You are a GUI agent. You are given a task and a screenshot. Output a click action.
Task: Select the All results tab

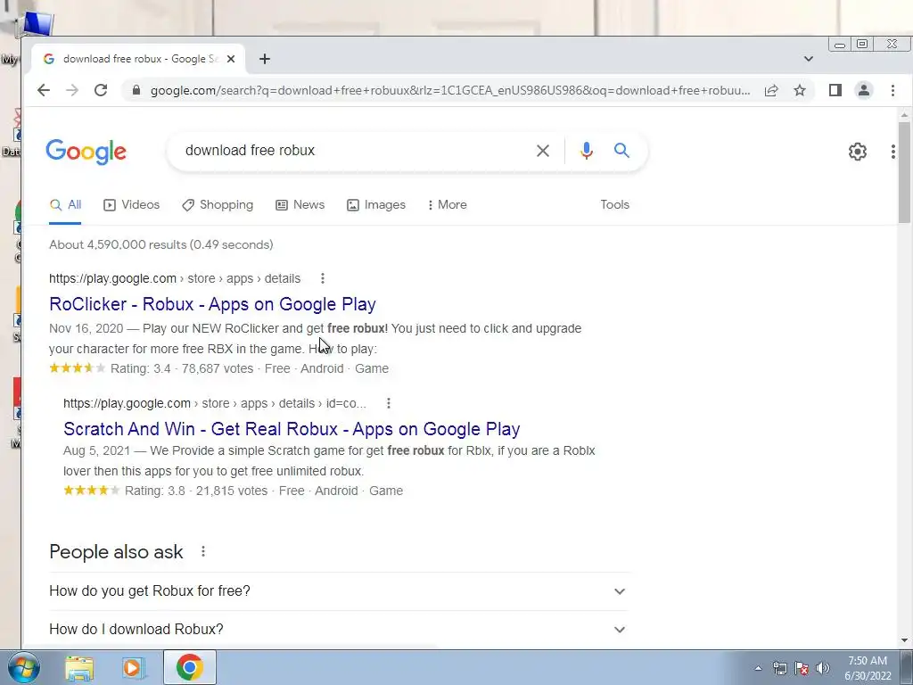pos(65,205)
